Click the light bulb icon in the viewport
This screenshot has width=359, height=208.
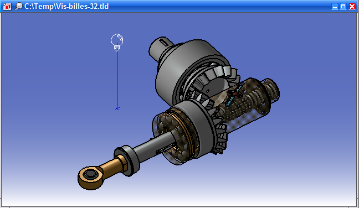117,42
